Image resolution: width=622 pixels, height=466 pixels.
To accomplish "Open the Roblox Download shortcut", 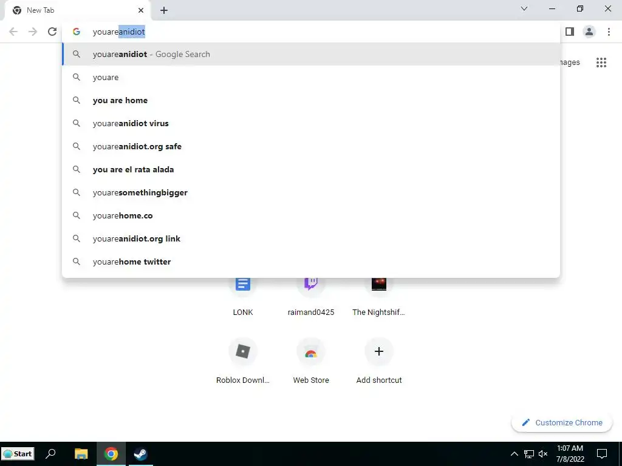I will point(243,362).
